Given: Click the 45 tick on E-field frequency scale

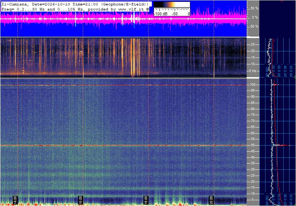Looking at the screenshot, I should coord(252,151).
